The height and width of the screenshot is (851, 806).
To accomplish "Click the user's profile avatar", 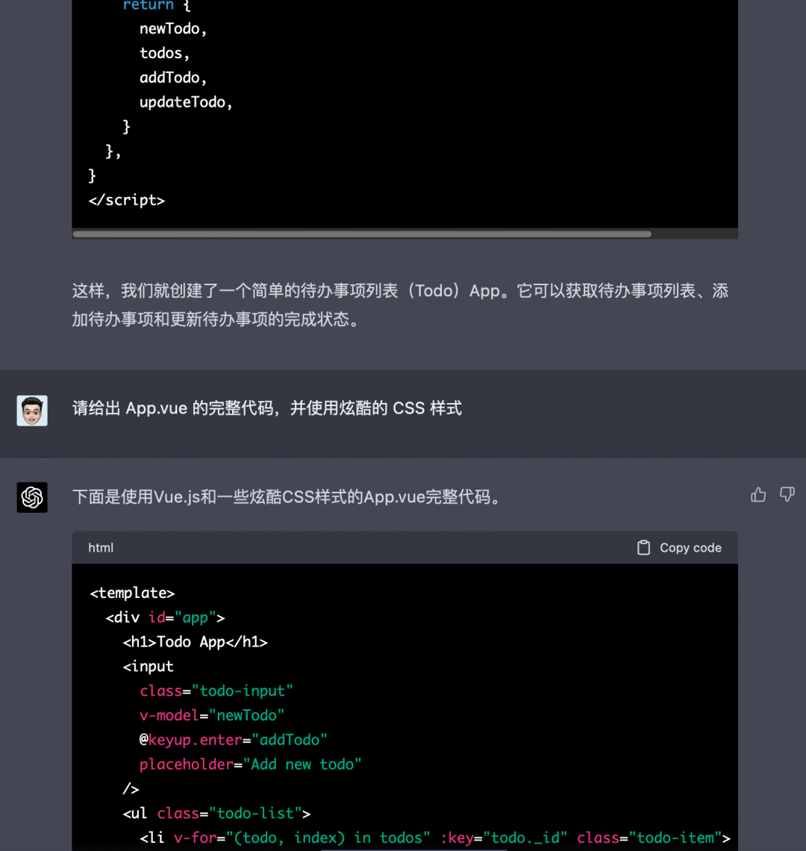I will click(32, 411).
